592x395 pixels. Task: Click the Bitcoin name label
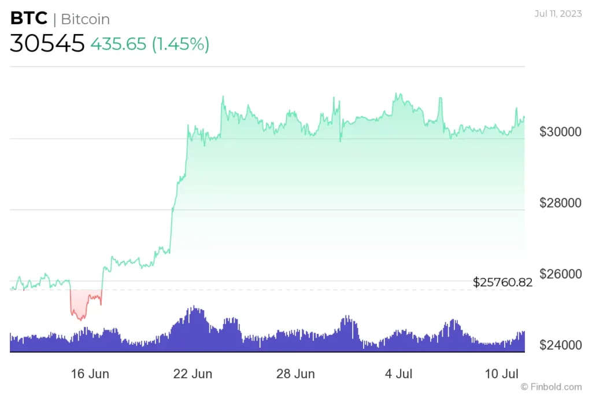pos(86,19)
